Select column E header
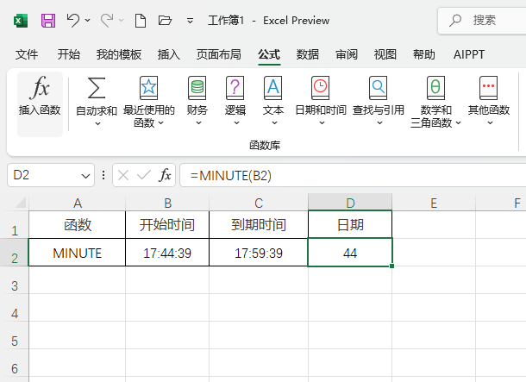 pos(434,203)
